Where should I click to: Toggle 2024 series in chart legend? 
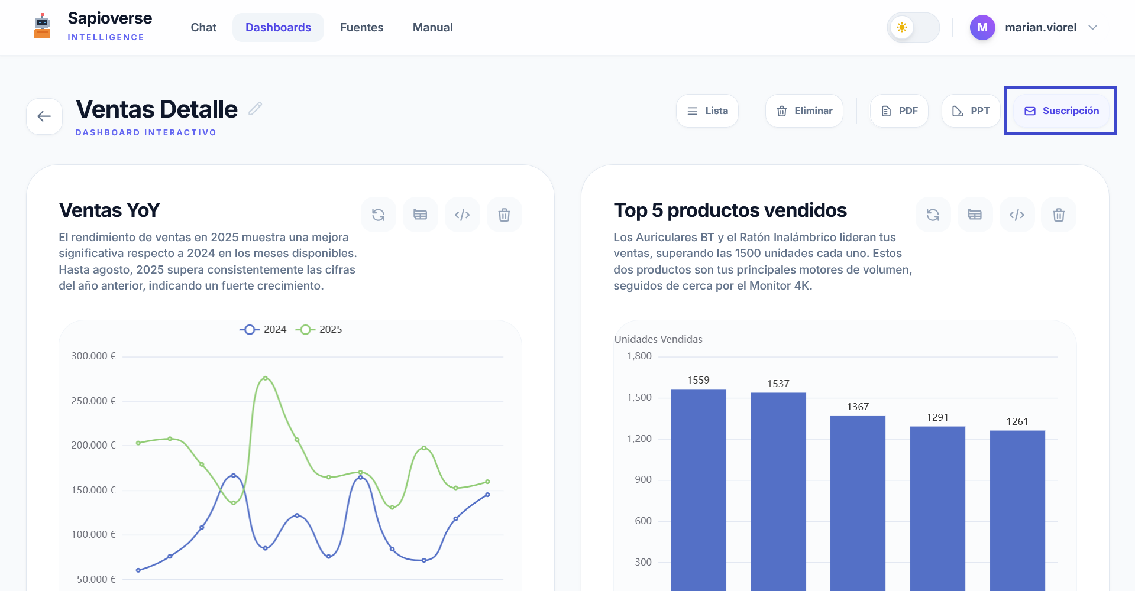tap(263, 329)
